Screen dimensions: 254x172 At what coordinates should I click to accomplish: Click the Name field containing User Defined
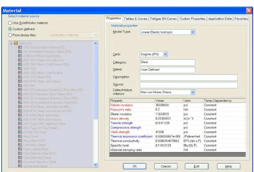pos(168,70)
